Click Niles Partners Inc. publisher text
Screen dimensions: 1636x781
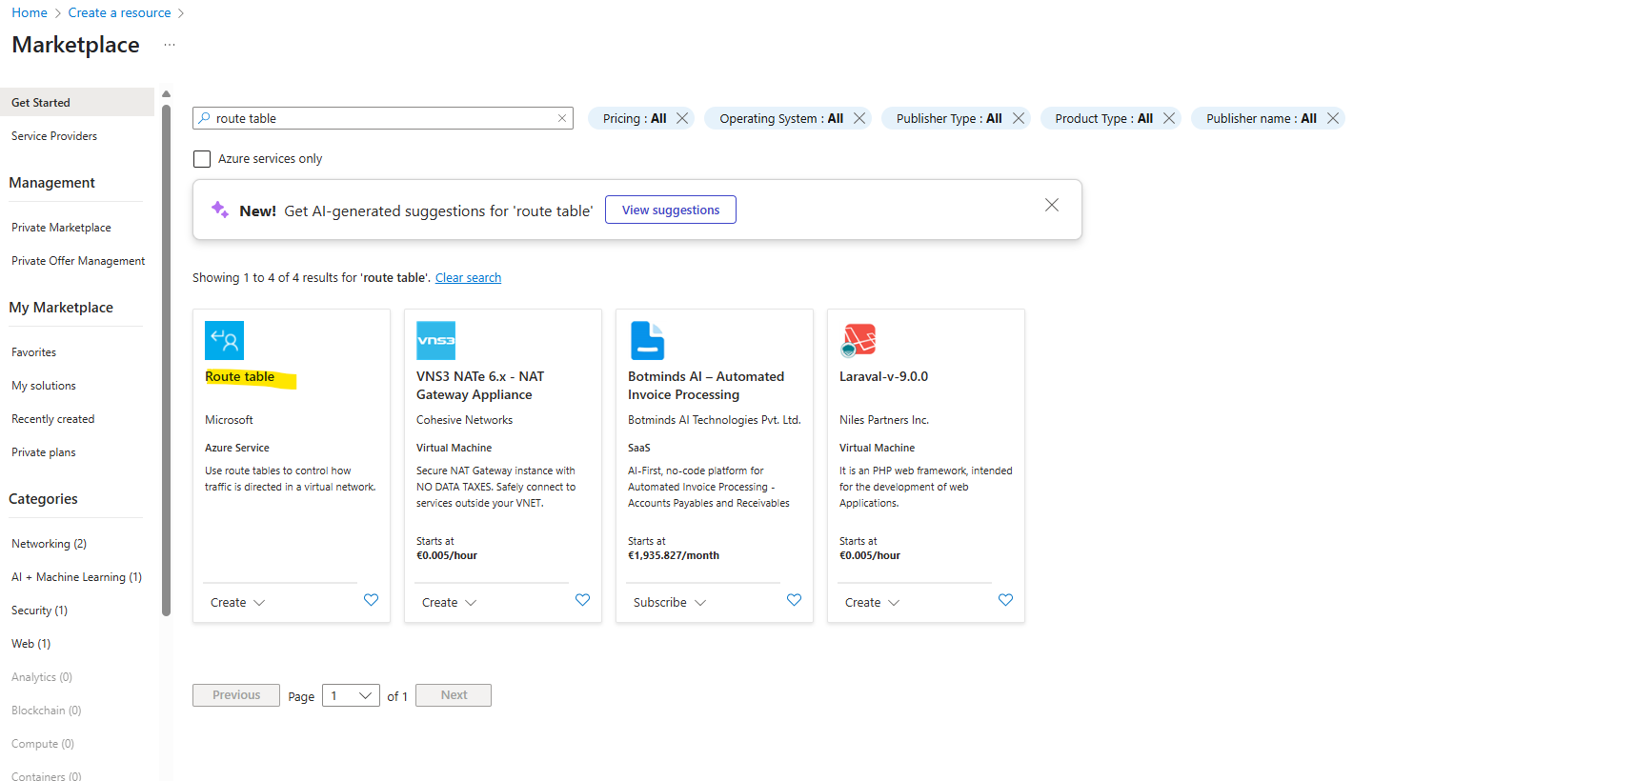pos(884,420)
